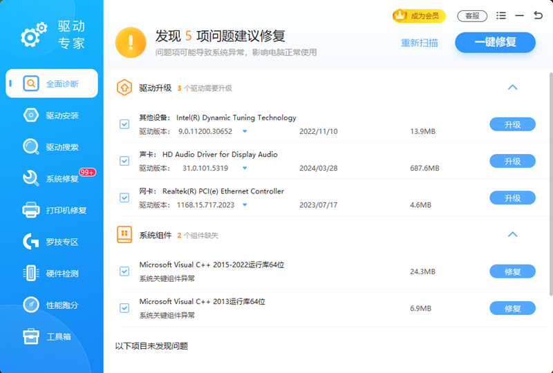Image resolution: width=553 pixels, height=373 pixels.
Task: Select 全面诊断 in the sidebar
Action: tap(52, 84)
